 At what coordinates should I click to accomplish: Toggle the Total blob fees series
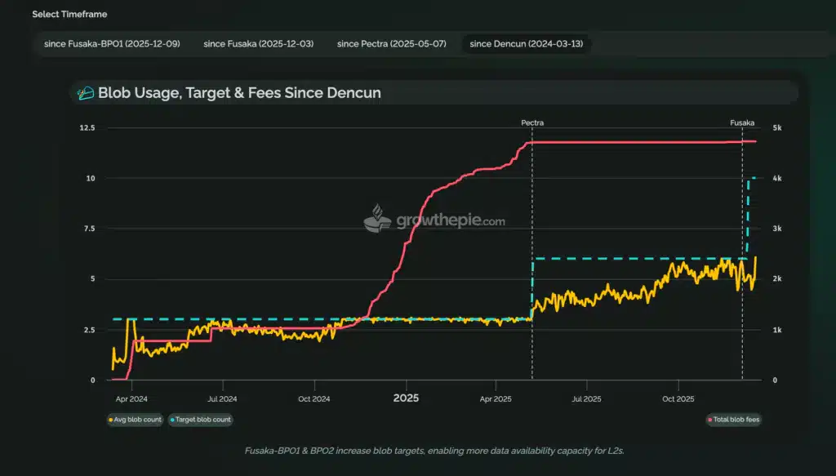coord(733,420)
